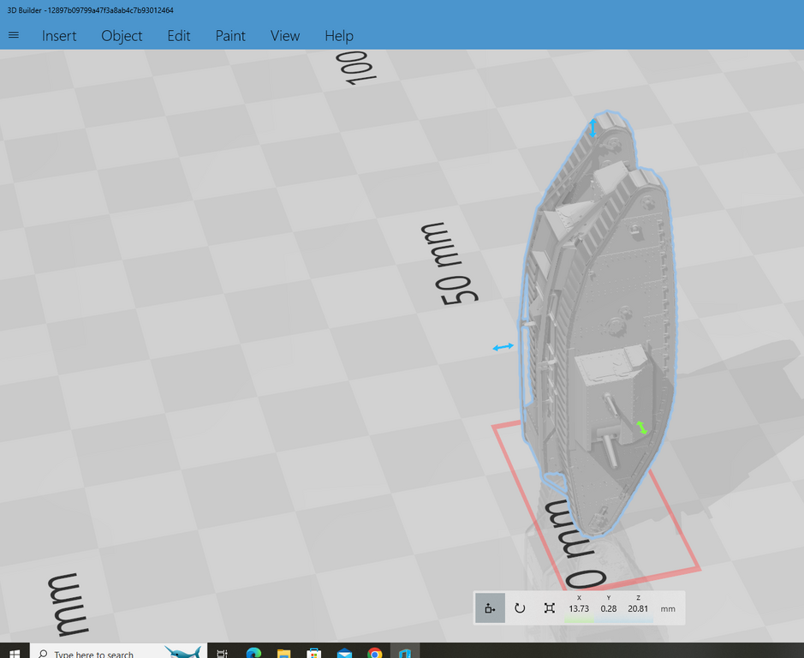Viewport: 804px width, 658px height.
Task: Select the Move tool in bottom toolbar
Action: coord(490,608)
